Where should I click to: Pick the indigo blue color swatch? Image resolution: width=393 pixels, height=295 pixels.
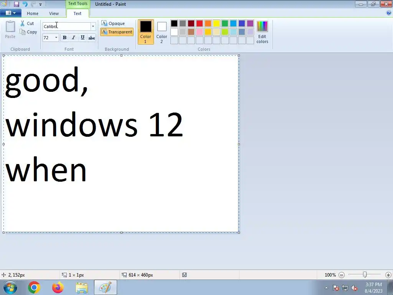click(x=242, y=23)
